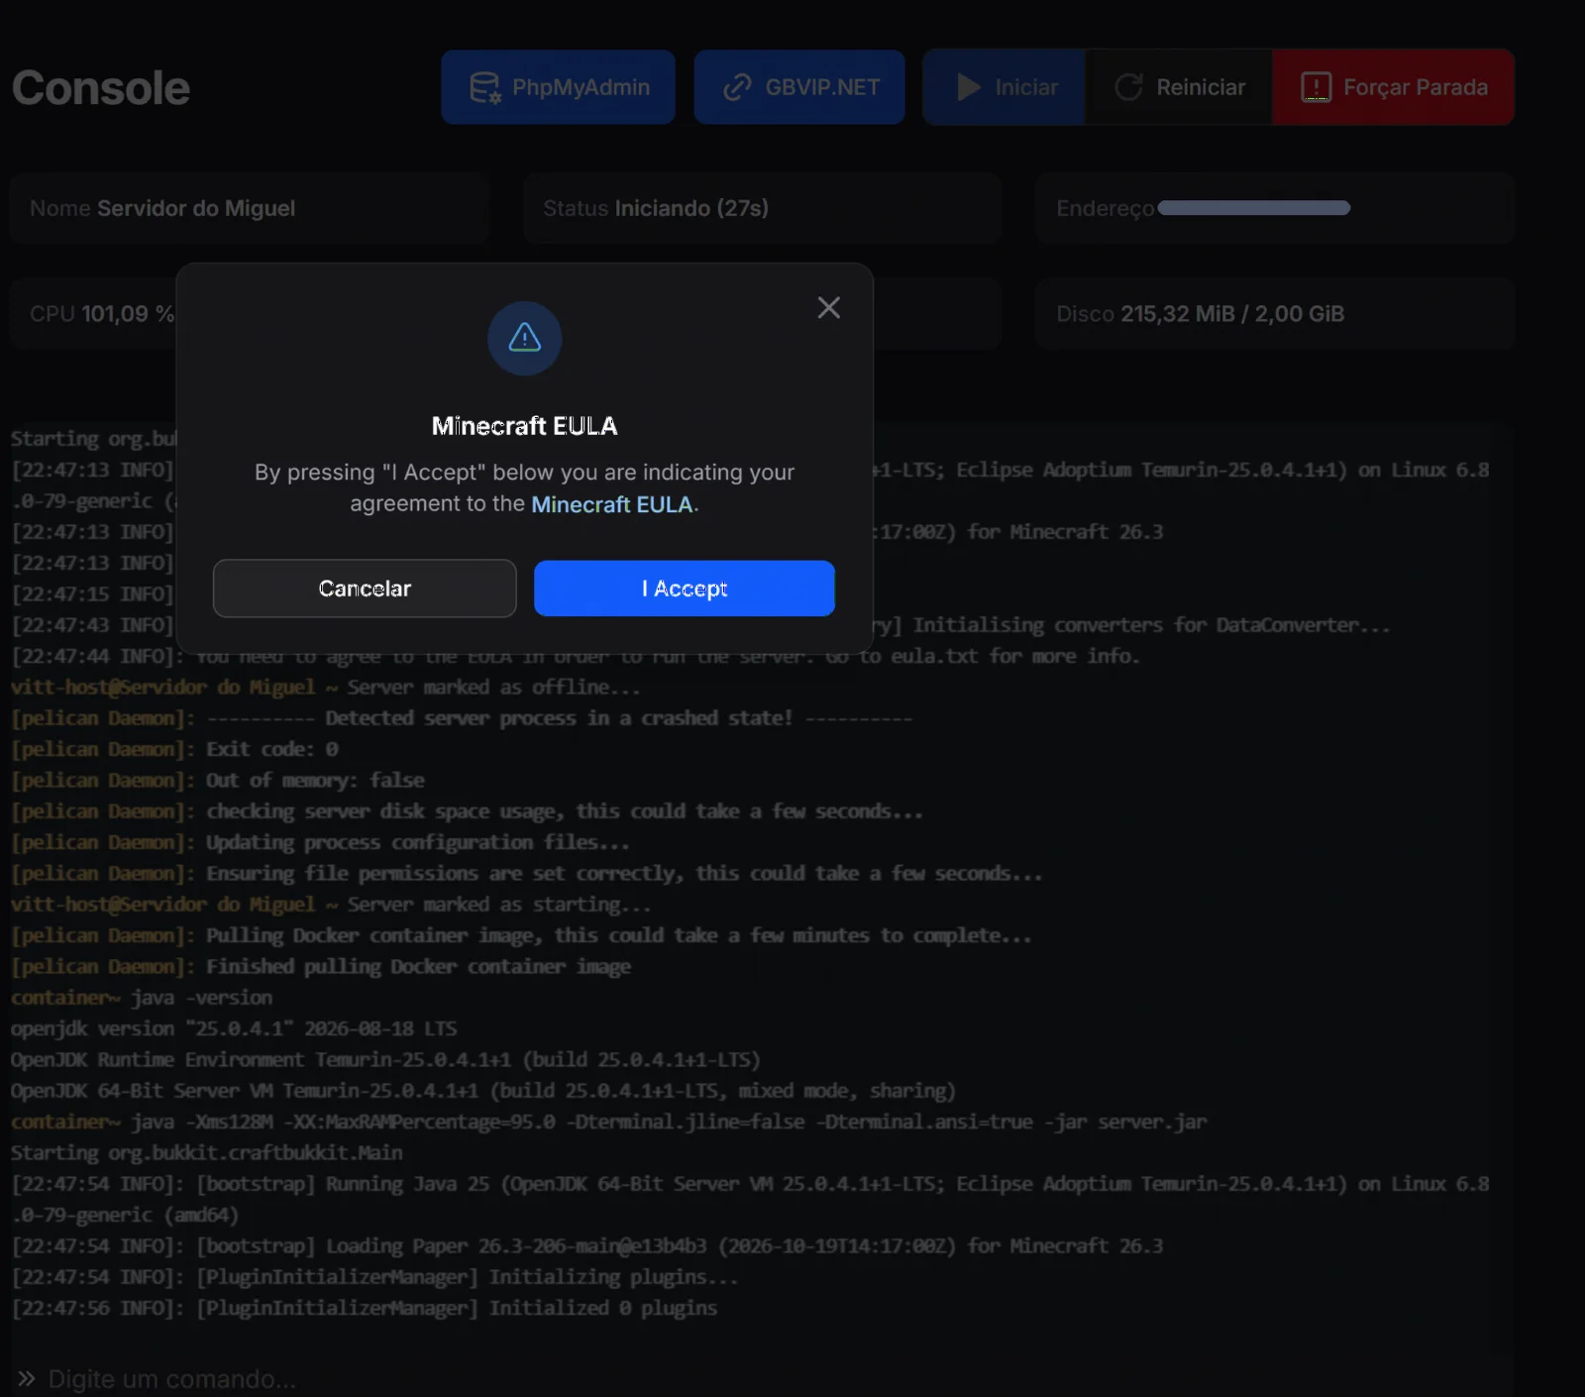The width and height of the screenshot is (1585, 1397).
Task: Click 'container~ java -version' log line
Action: [x=142, y=998]
